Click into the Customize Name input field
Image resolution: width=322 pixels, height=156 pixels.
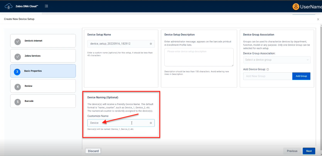coord(119,123)
